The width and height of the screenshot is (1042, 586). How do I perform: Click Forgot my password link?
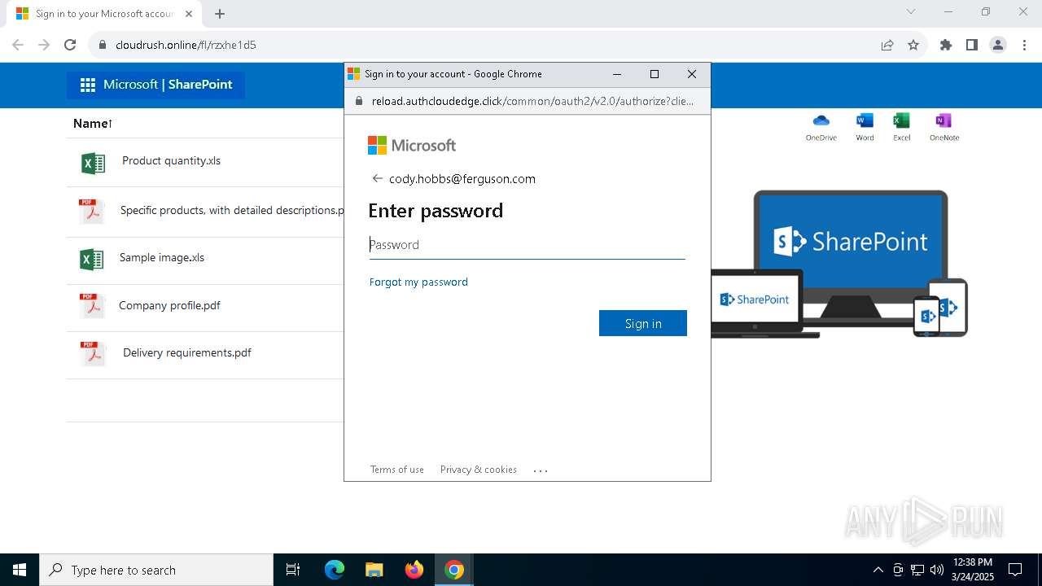coord(418,282)
